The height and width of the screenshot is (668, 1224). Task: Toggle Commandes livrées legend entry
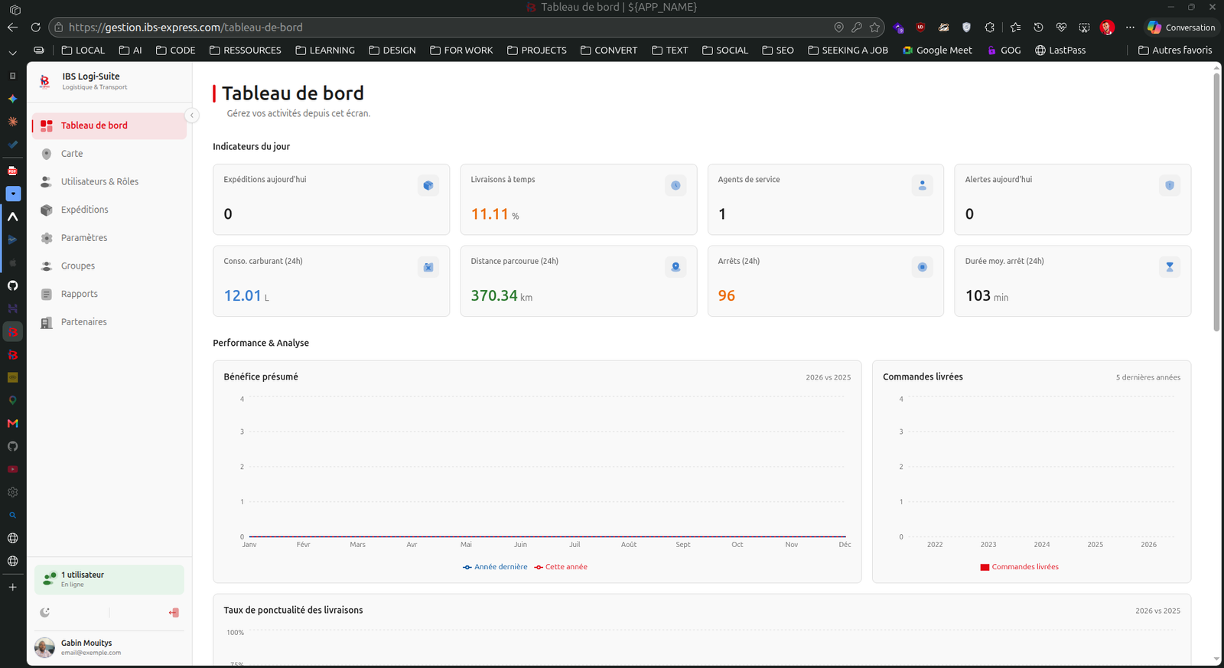(1019, 567)
